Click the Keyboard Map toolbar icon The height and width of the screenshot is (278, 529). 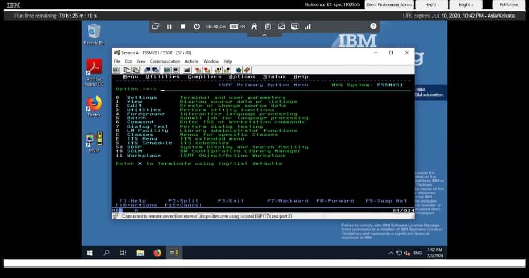[x=187, y=70]
